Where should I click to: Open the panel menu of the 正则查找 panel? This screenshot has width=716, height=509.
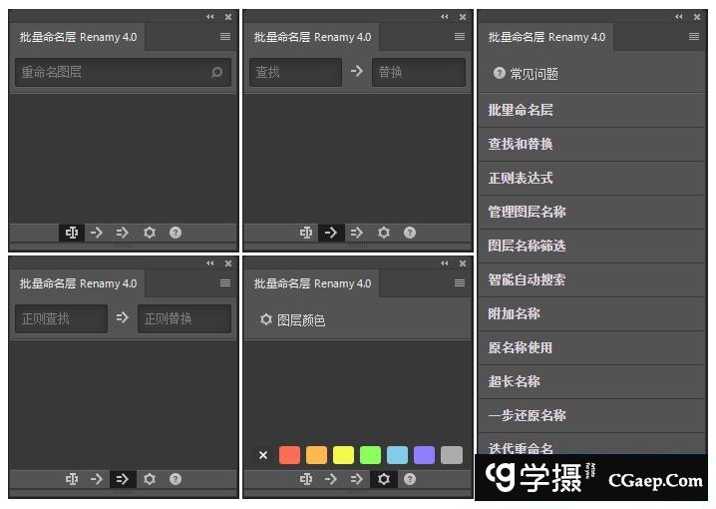pos(225,283)
